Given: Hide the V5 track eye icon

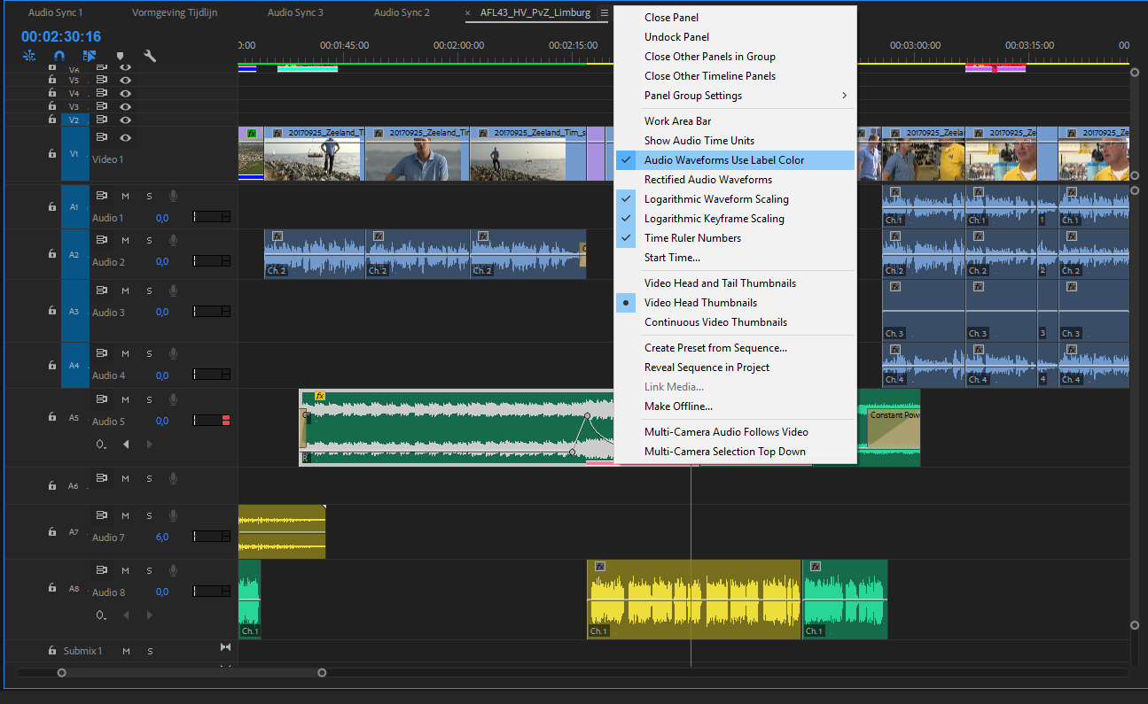Looking at the screenshot, I should 126,80.
